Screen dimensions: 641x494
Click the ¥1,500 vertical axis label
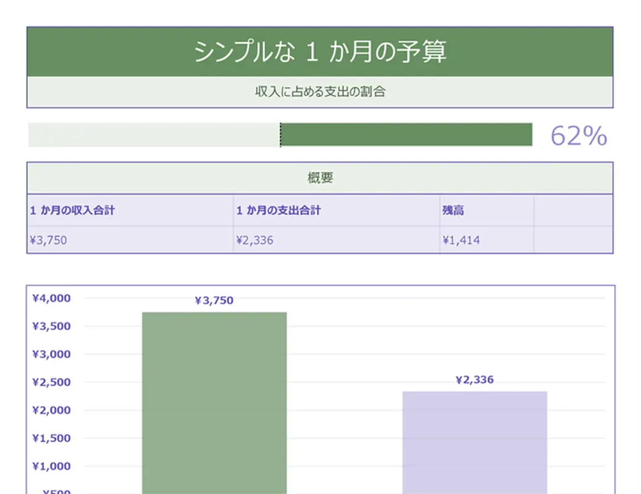51,438
